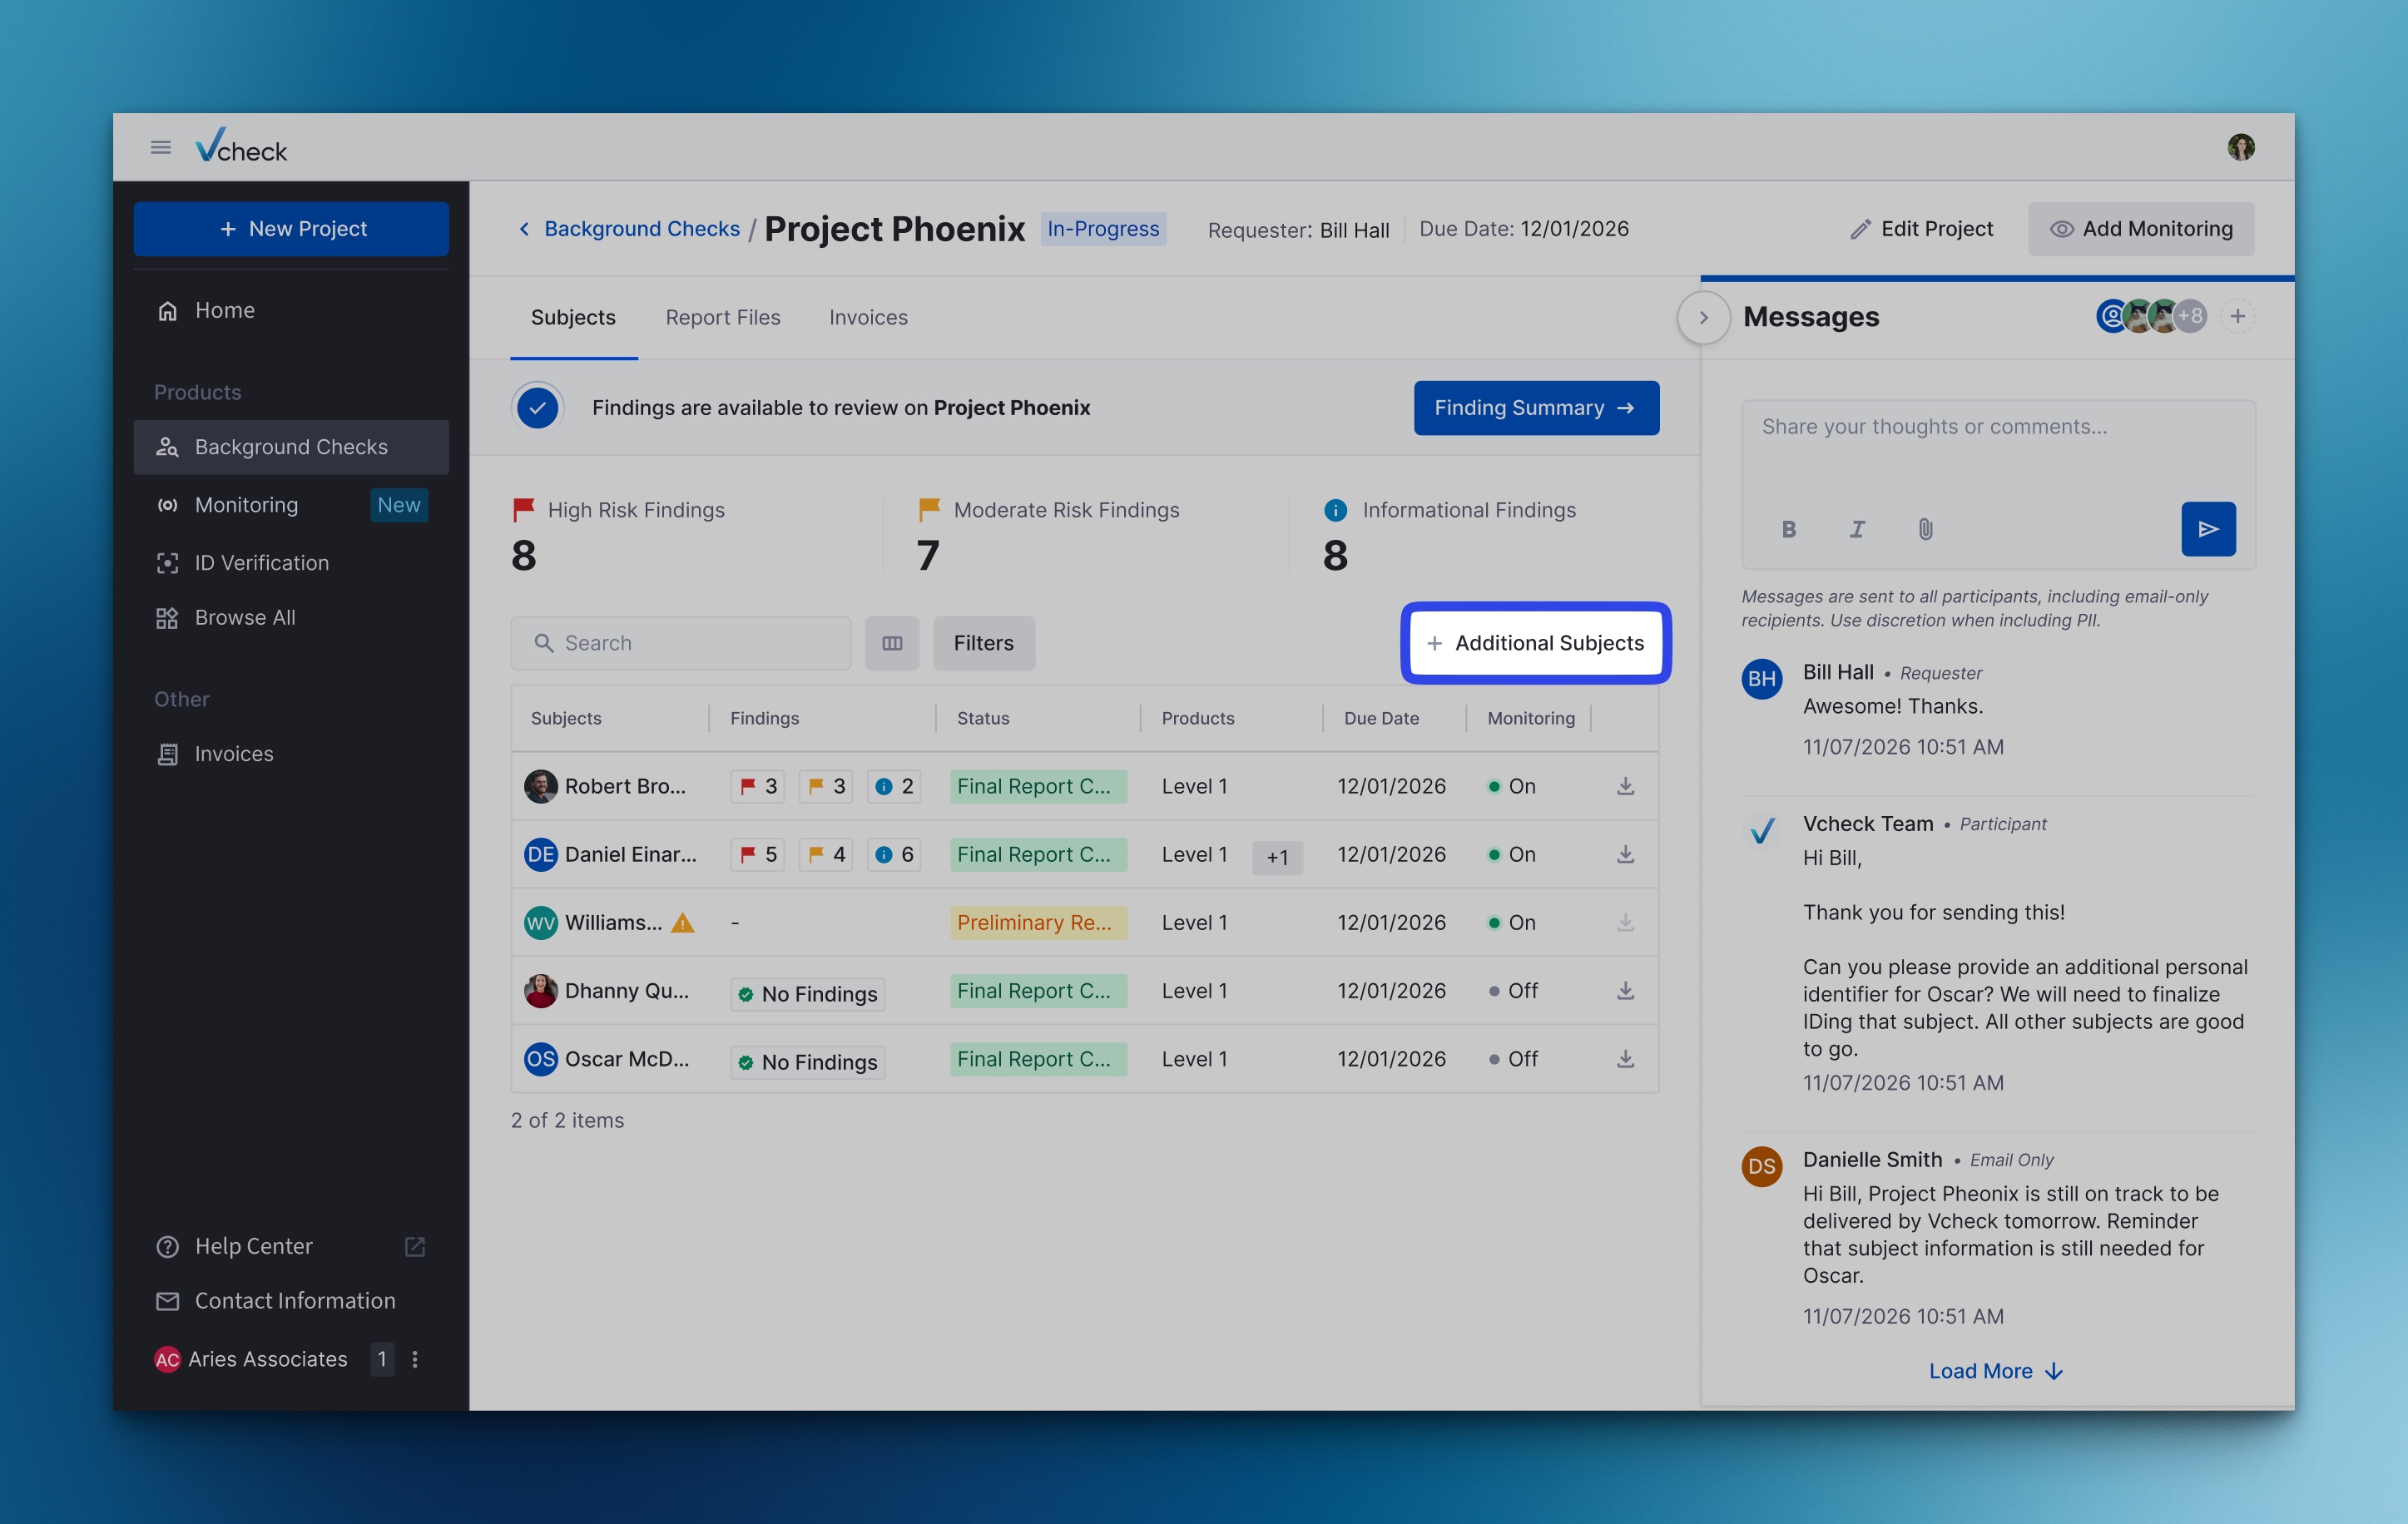Add participant with plus icon in Messages
This screenshot has width=2408, height=1524.
2238,317
